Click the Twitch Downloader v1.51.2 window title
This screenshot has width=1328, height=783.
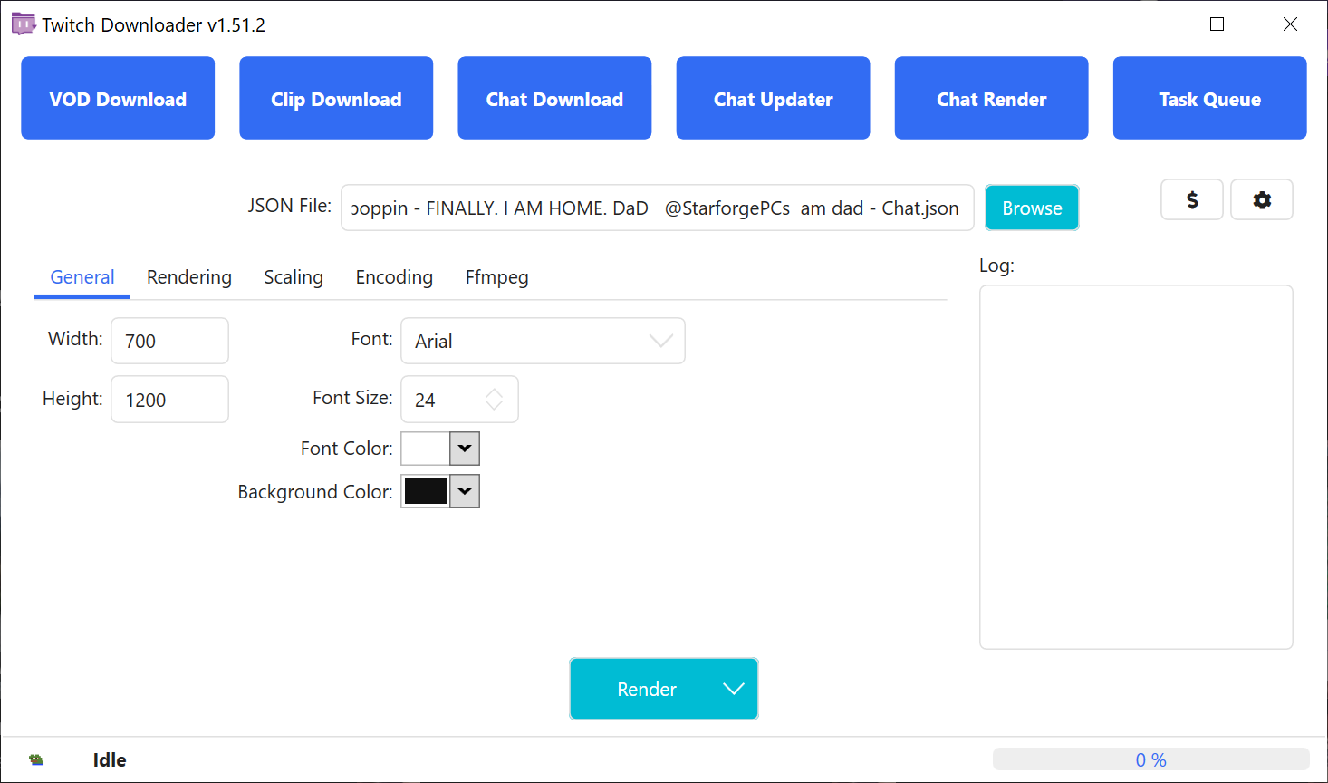[x=154, y=24]
